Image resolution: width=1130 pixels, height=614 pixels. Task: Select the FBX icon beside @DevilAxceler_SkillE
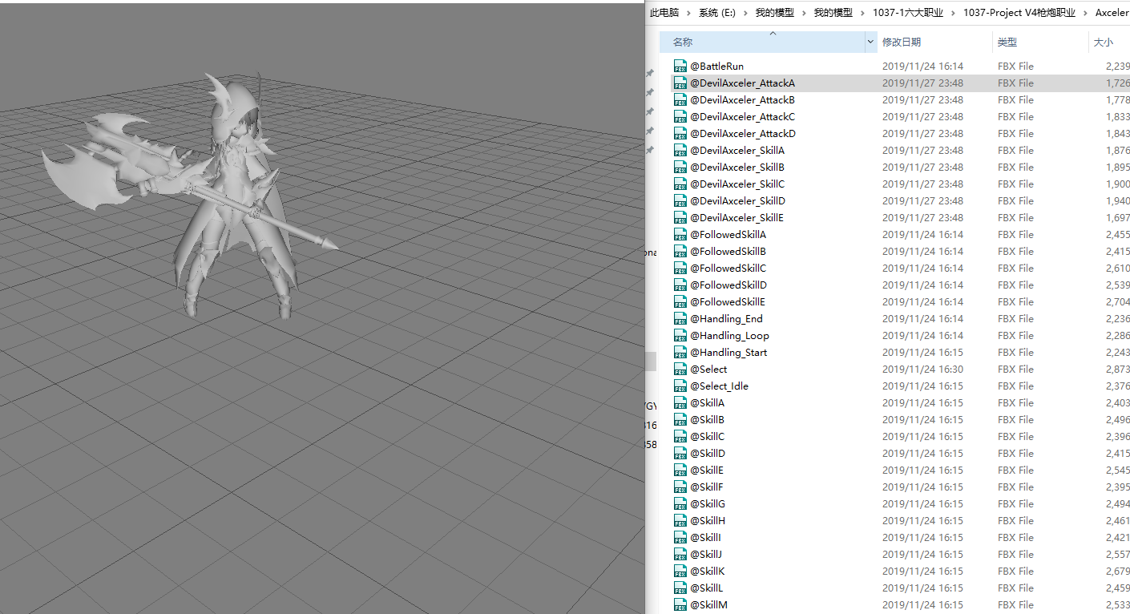(x=680, y=217)
